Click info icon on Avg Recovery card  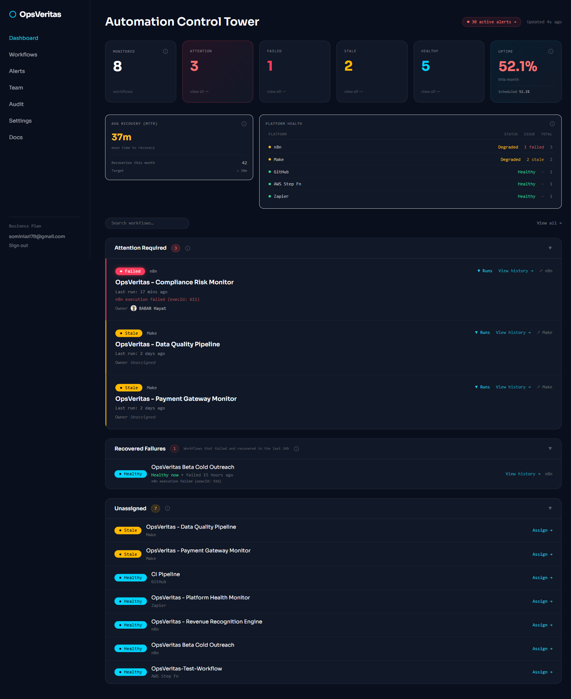pyautogui.click(x=244, y=124)
